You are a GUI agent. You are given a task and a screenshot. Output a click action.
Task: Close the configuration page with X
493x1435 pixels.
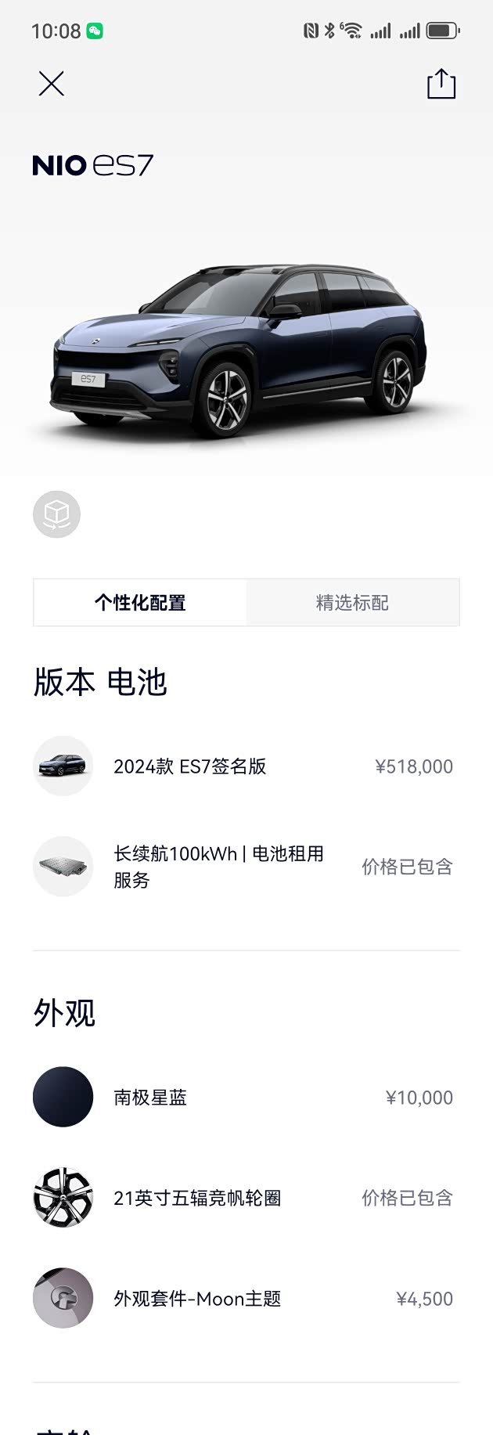[52, 83]
